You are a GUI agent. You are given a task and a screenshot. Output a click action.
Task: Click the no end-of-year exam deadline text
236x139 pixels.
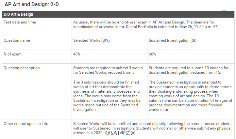pos(145,24)
